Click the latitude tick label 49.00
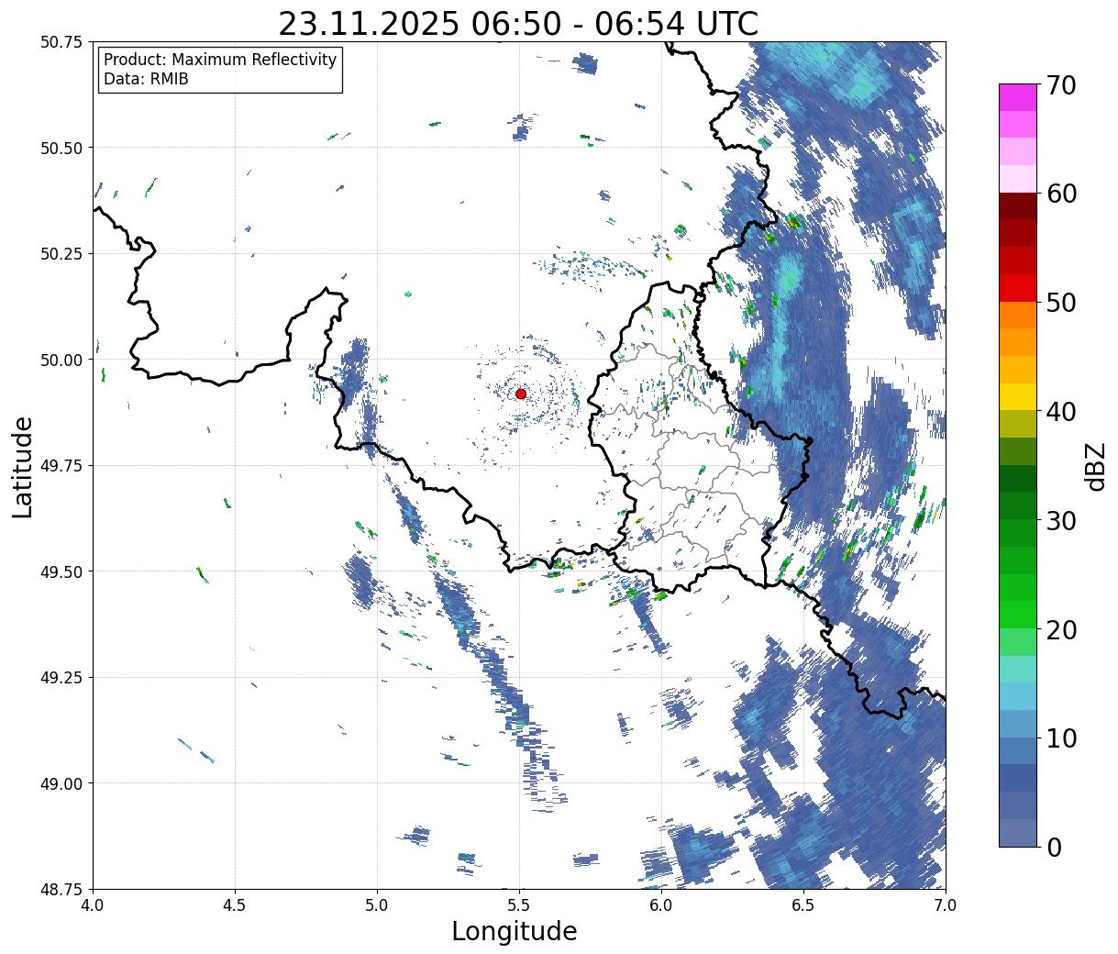 tap(61, 783)
